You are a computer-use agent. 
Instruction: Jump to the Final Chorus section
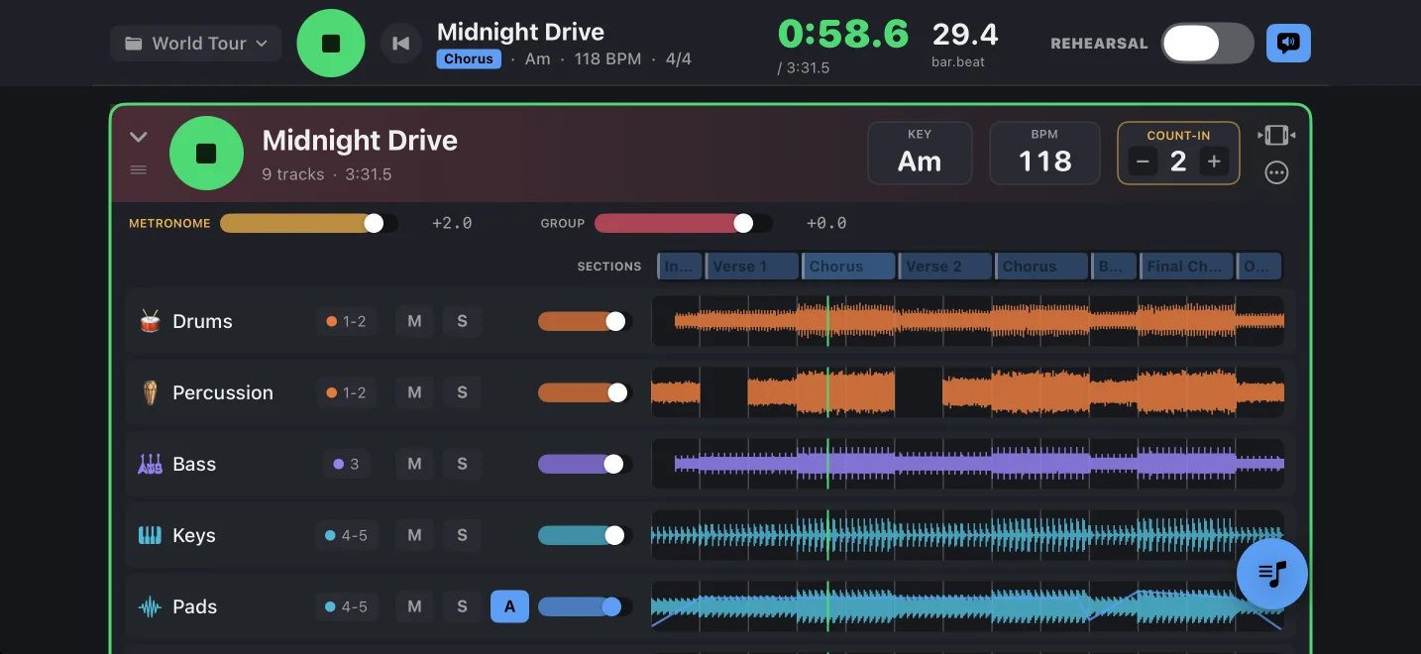(1186, 267)
